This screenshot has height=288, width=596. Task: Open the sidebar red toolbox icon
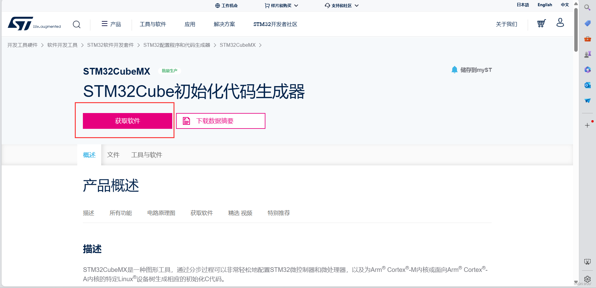pyautogui.click(x=587, y=39)
